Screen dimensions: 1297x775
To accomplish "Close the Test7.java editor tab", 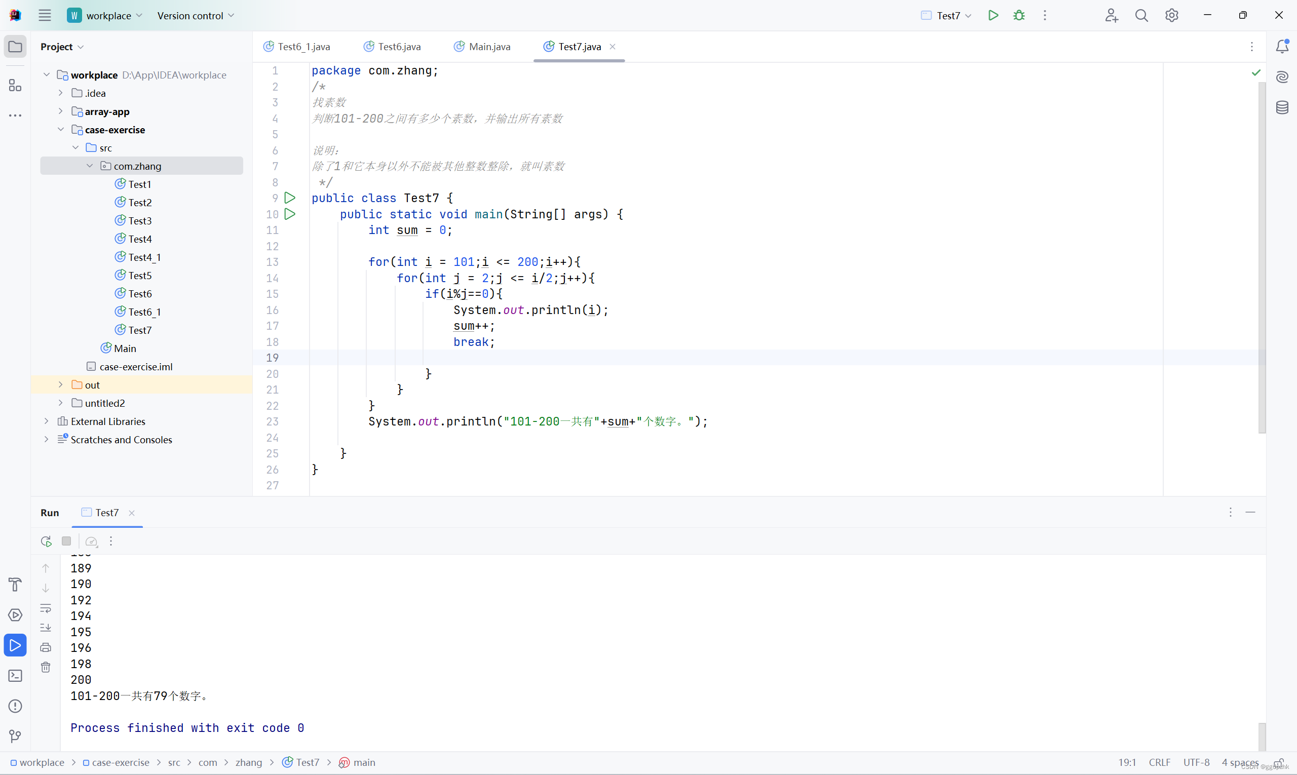I will pos(612,47).
